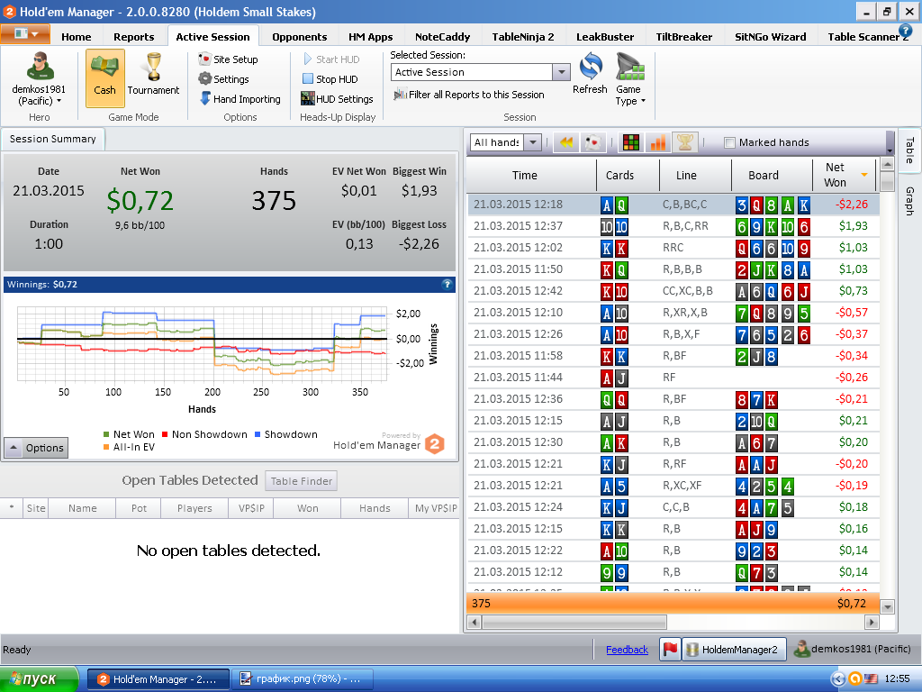
Task: Expand hidden system tray icons
Action: coord(838,679)
